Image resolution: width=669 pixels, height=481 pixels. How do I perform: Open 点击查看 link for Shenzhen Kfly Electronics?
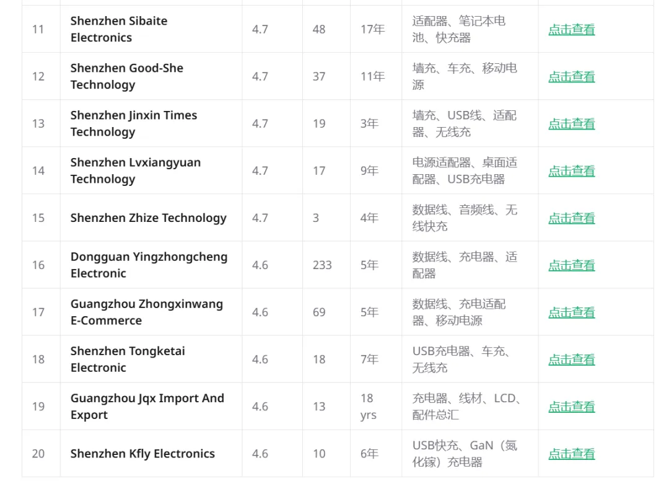pos(571,454)
